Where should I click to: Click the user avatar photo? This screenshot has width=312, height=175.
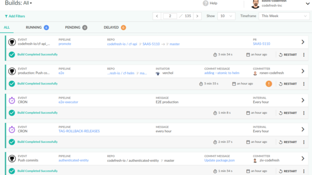coord(255,4)
